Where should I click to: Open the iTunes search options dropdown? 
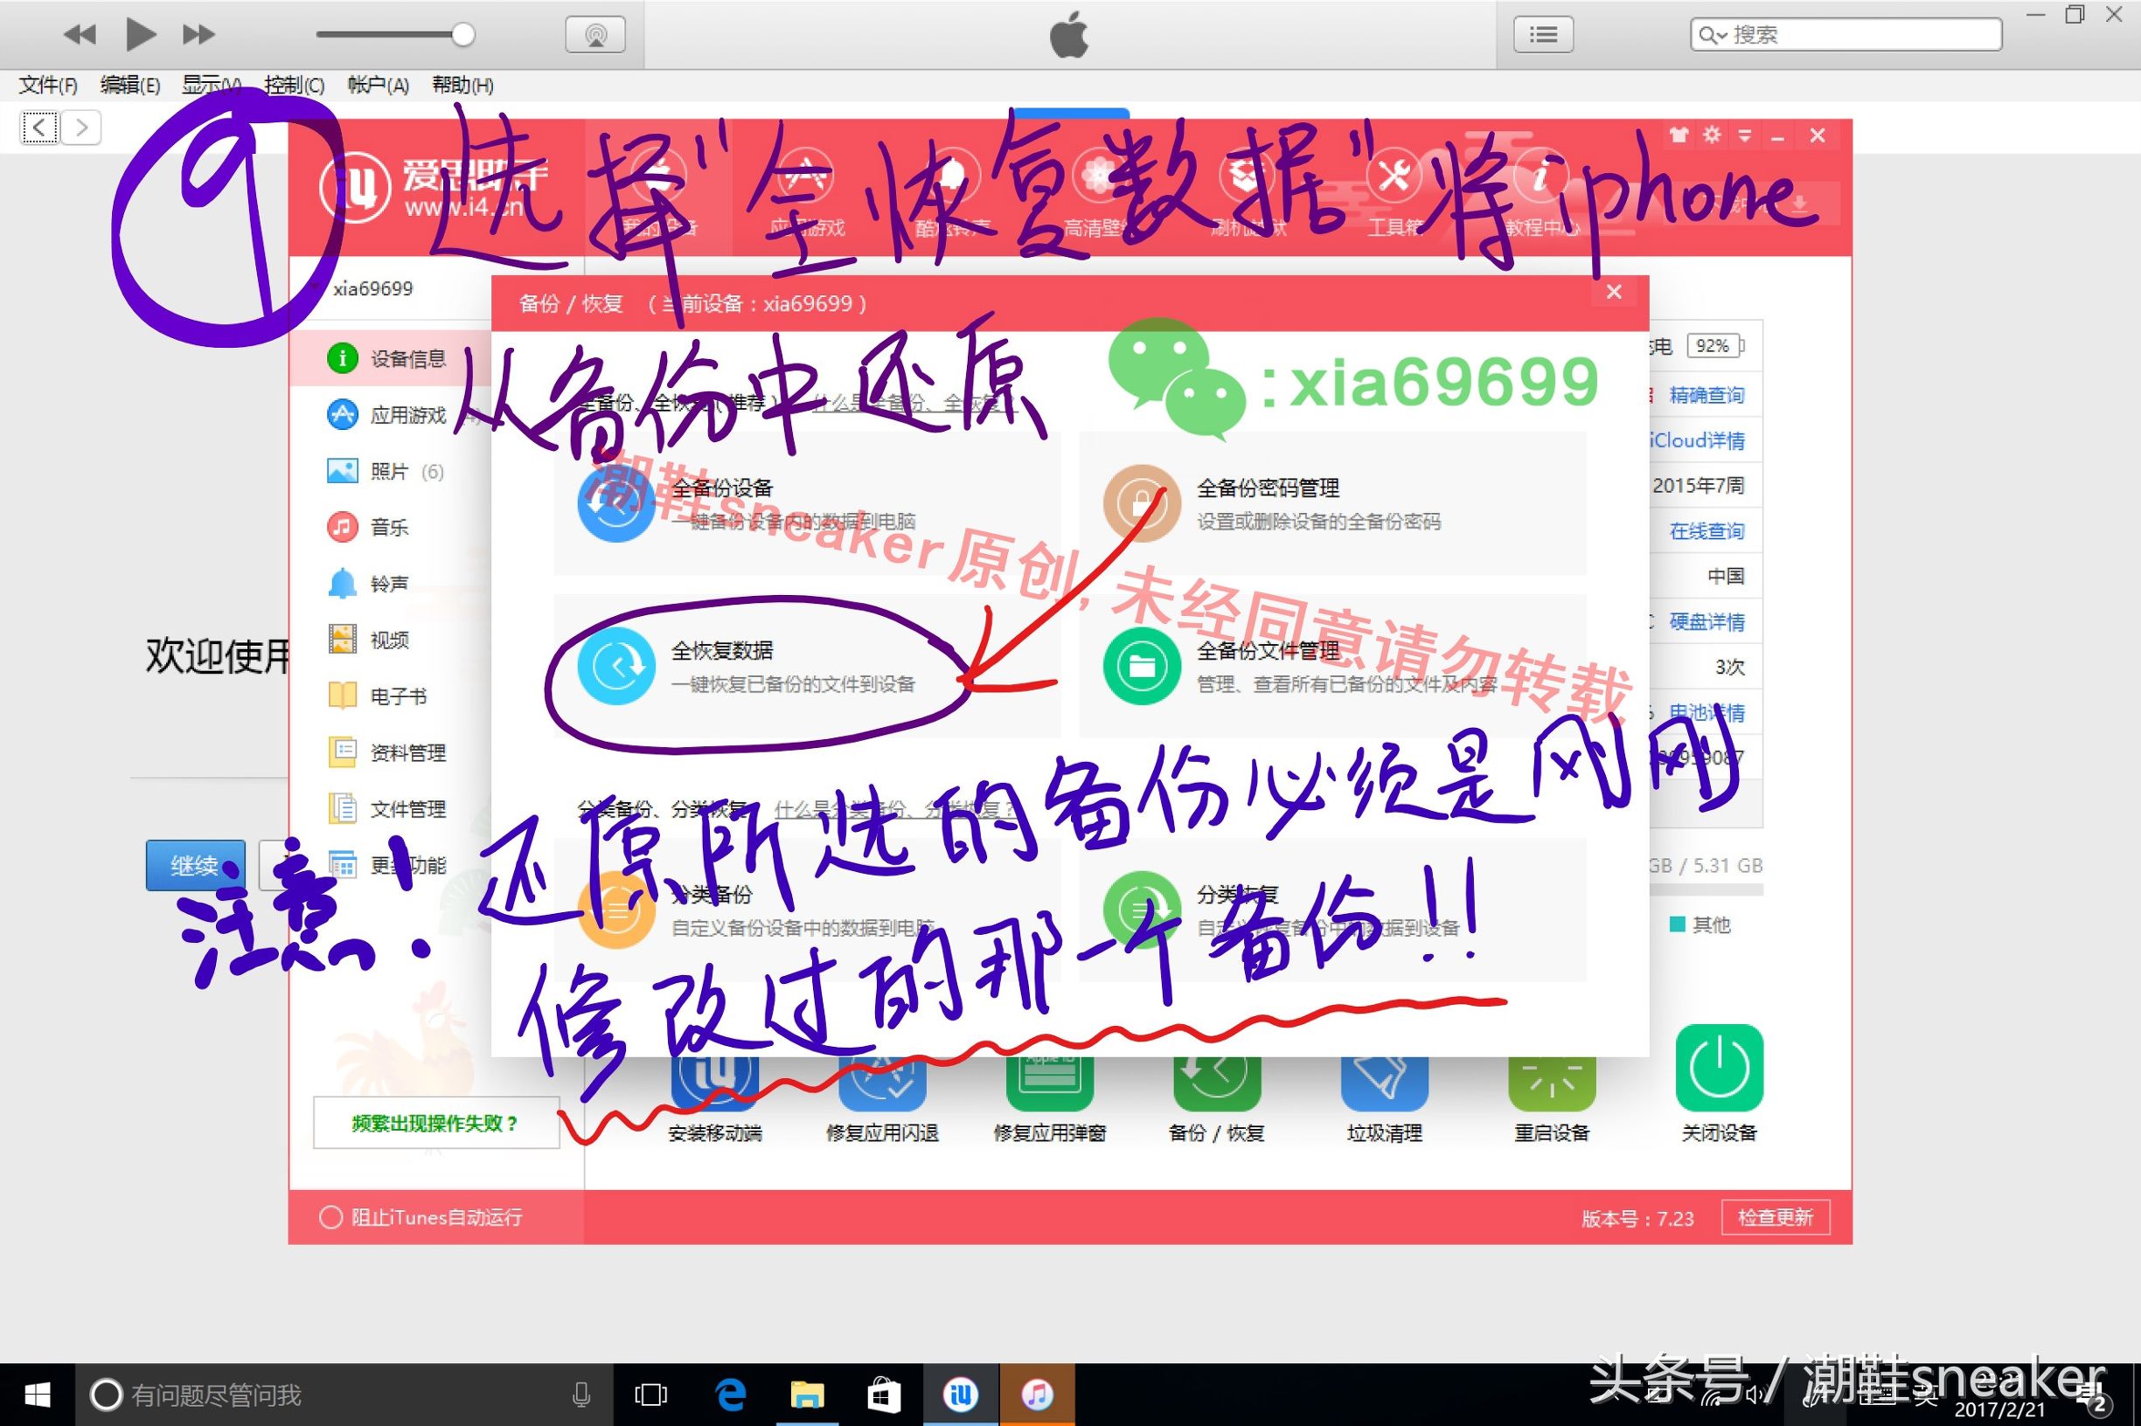[x=1714, y=35]
